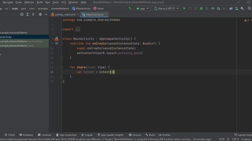Image resolution: width=252 pixels, height=141 pixels.
Task: Click the share breadcrumb in navigation bar
Action: (98, 9)
